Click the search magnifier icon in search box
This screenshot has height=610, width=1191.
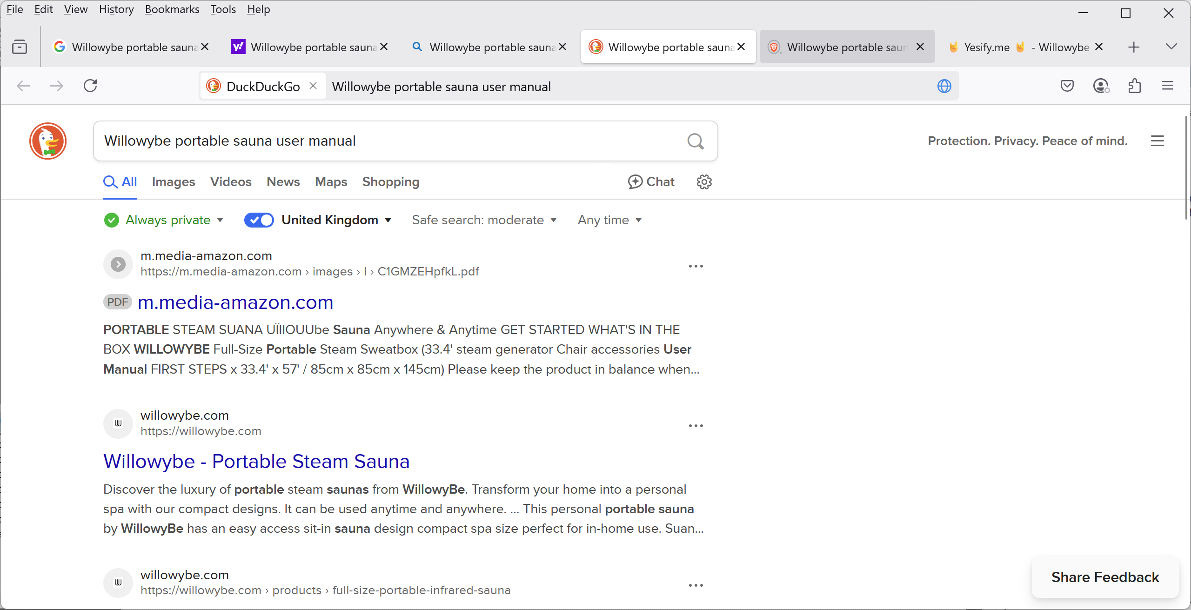[695, 141]
